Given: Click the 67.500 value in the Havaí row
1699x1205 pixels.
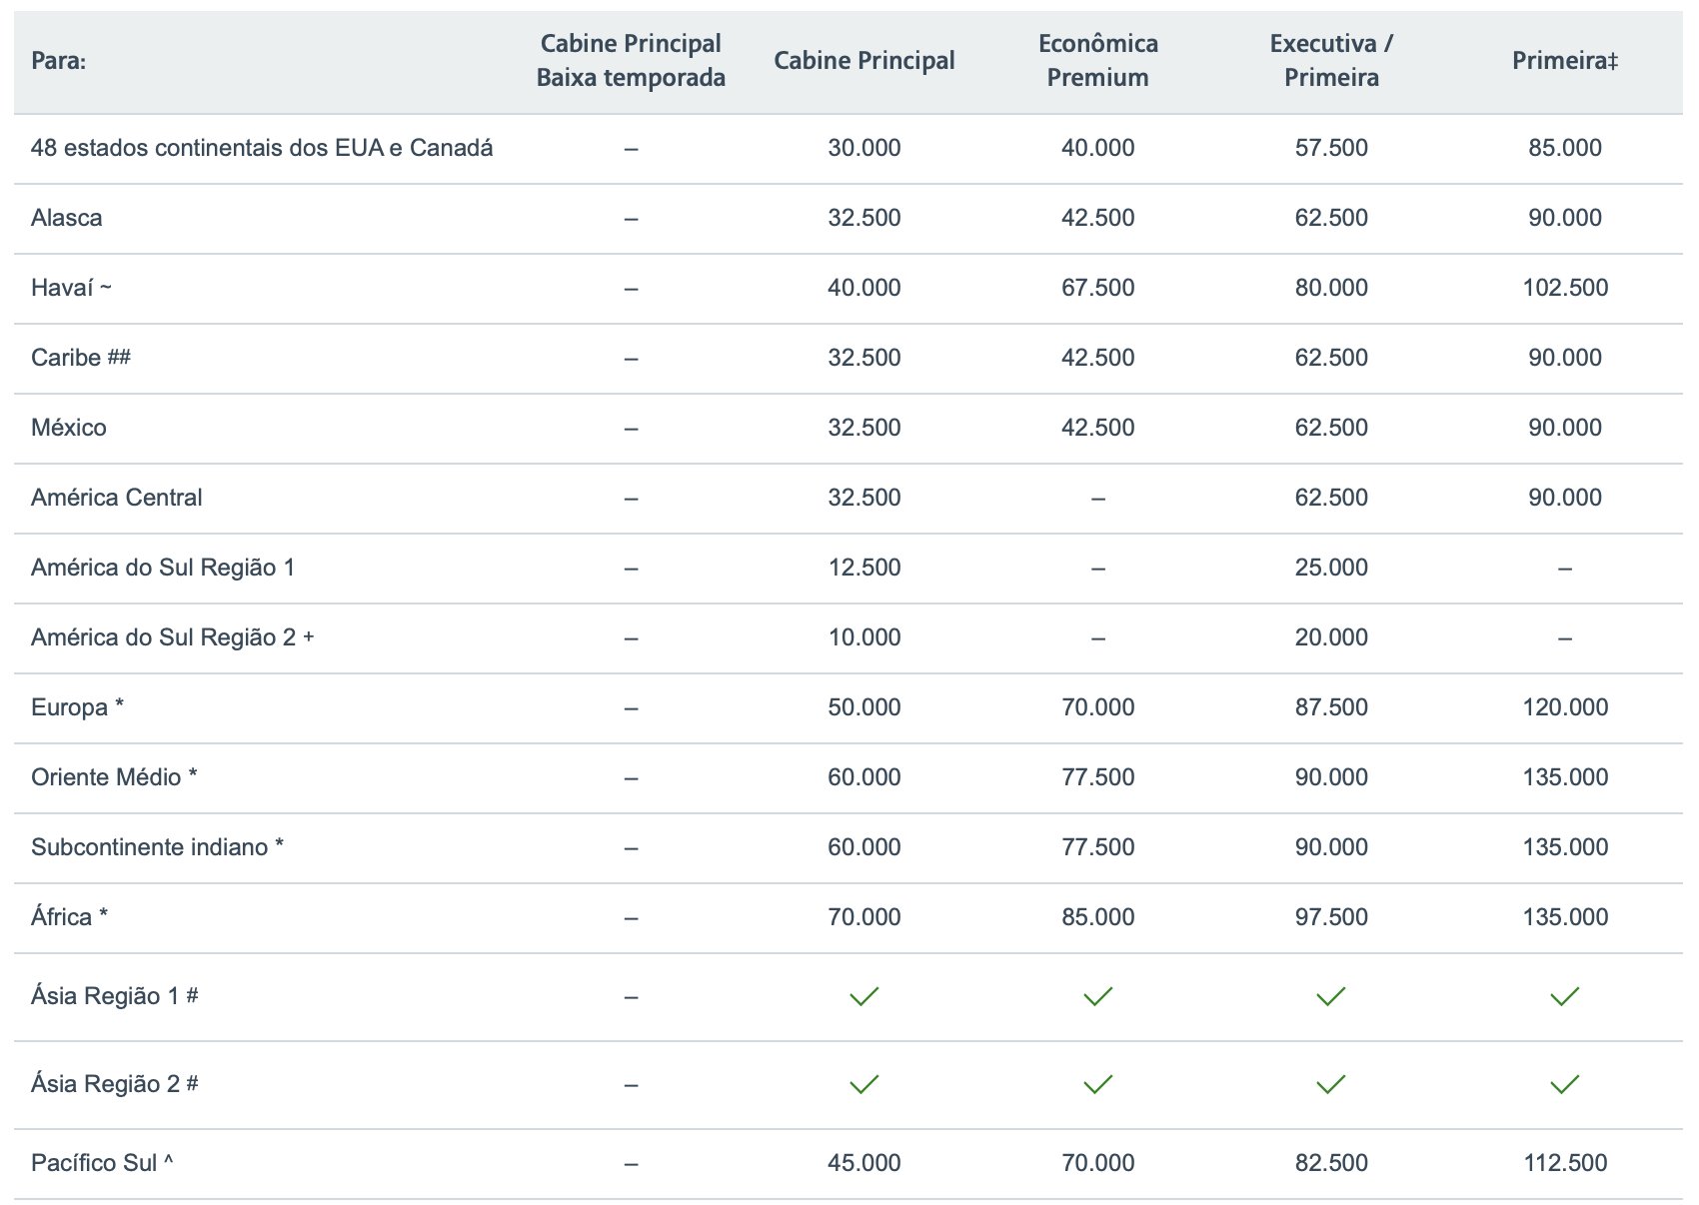Looking at the screenshot, I should 1097,288.
